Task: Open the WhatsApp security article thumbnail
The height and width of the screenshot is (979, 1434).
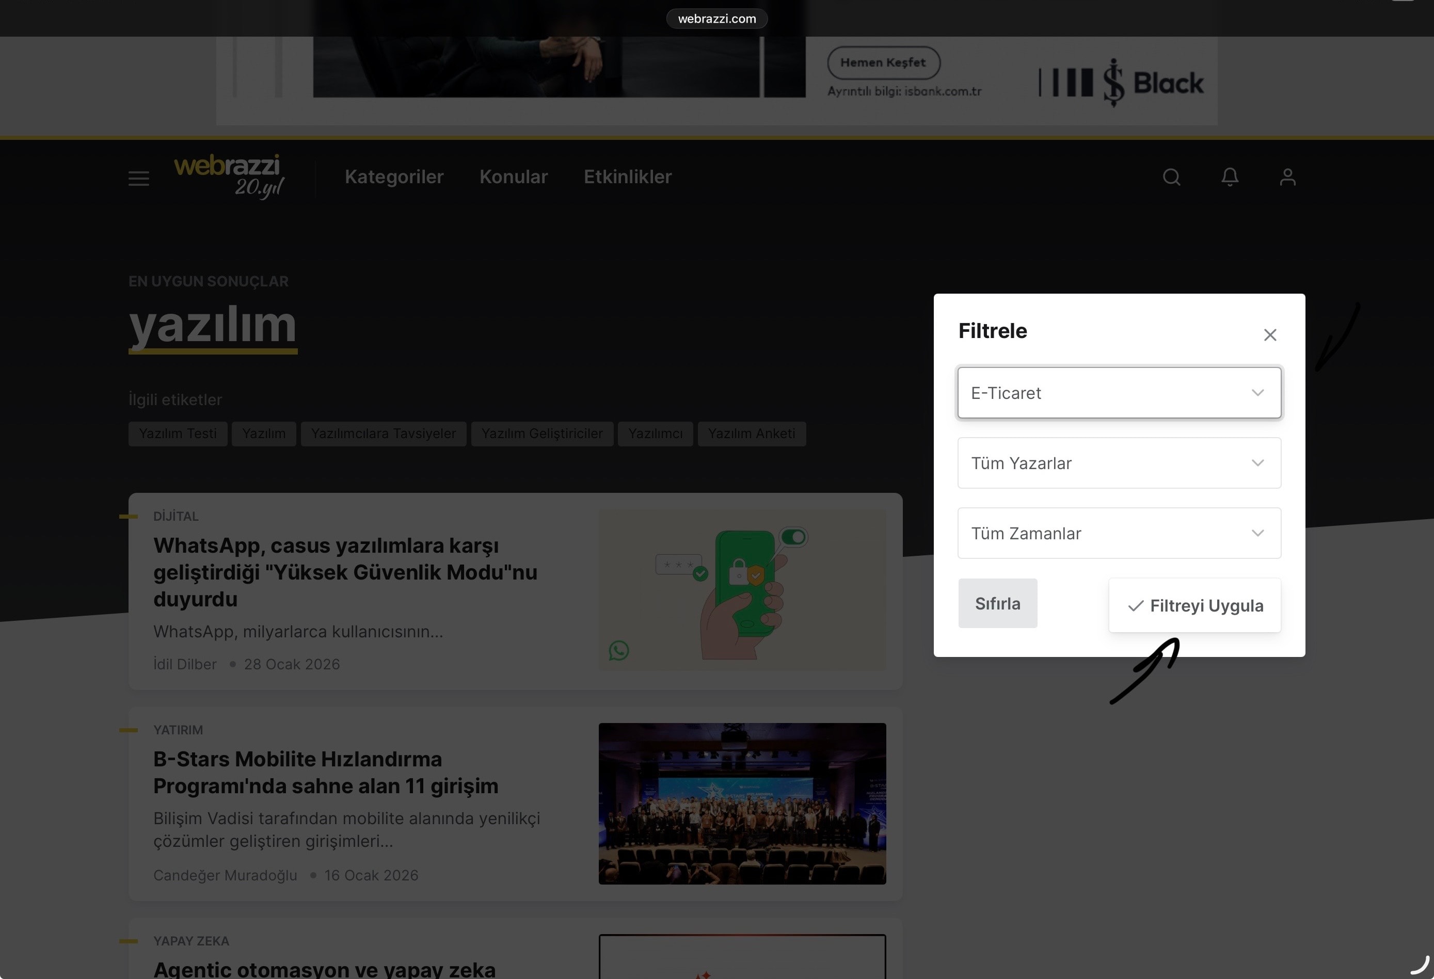Action: click(x=742, y=590)
